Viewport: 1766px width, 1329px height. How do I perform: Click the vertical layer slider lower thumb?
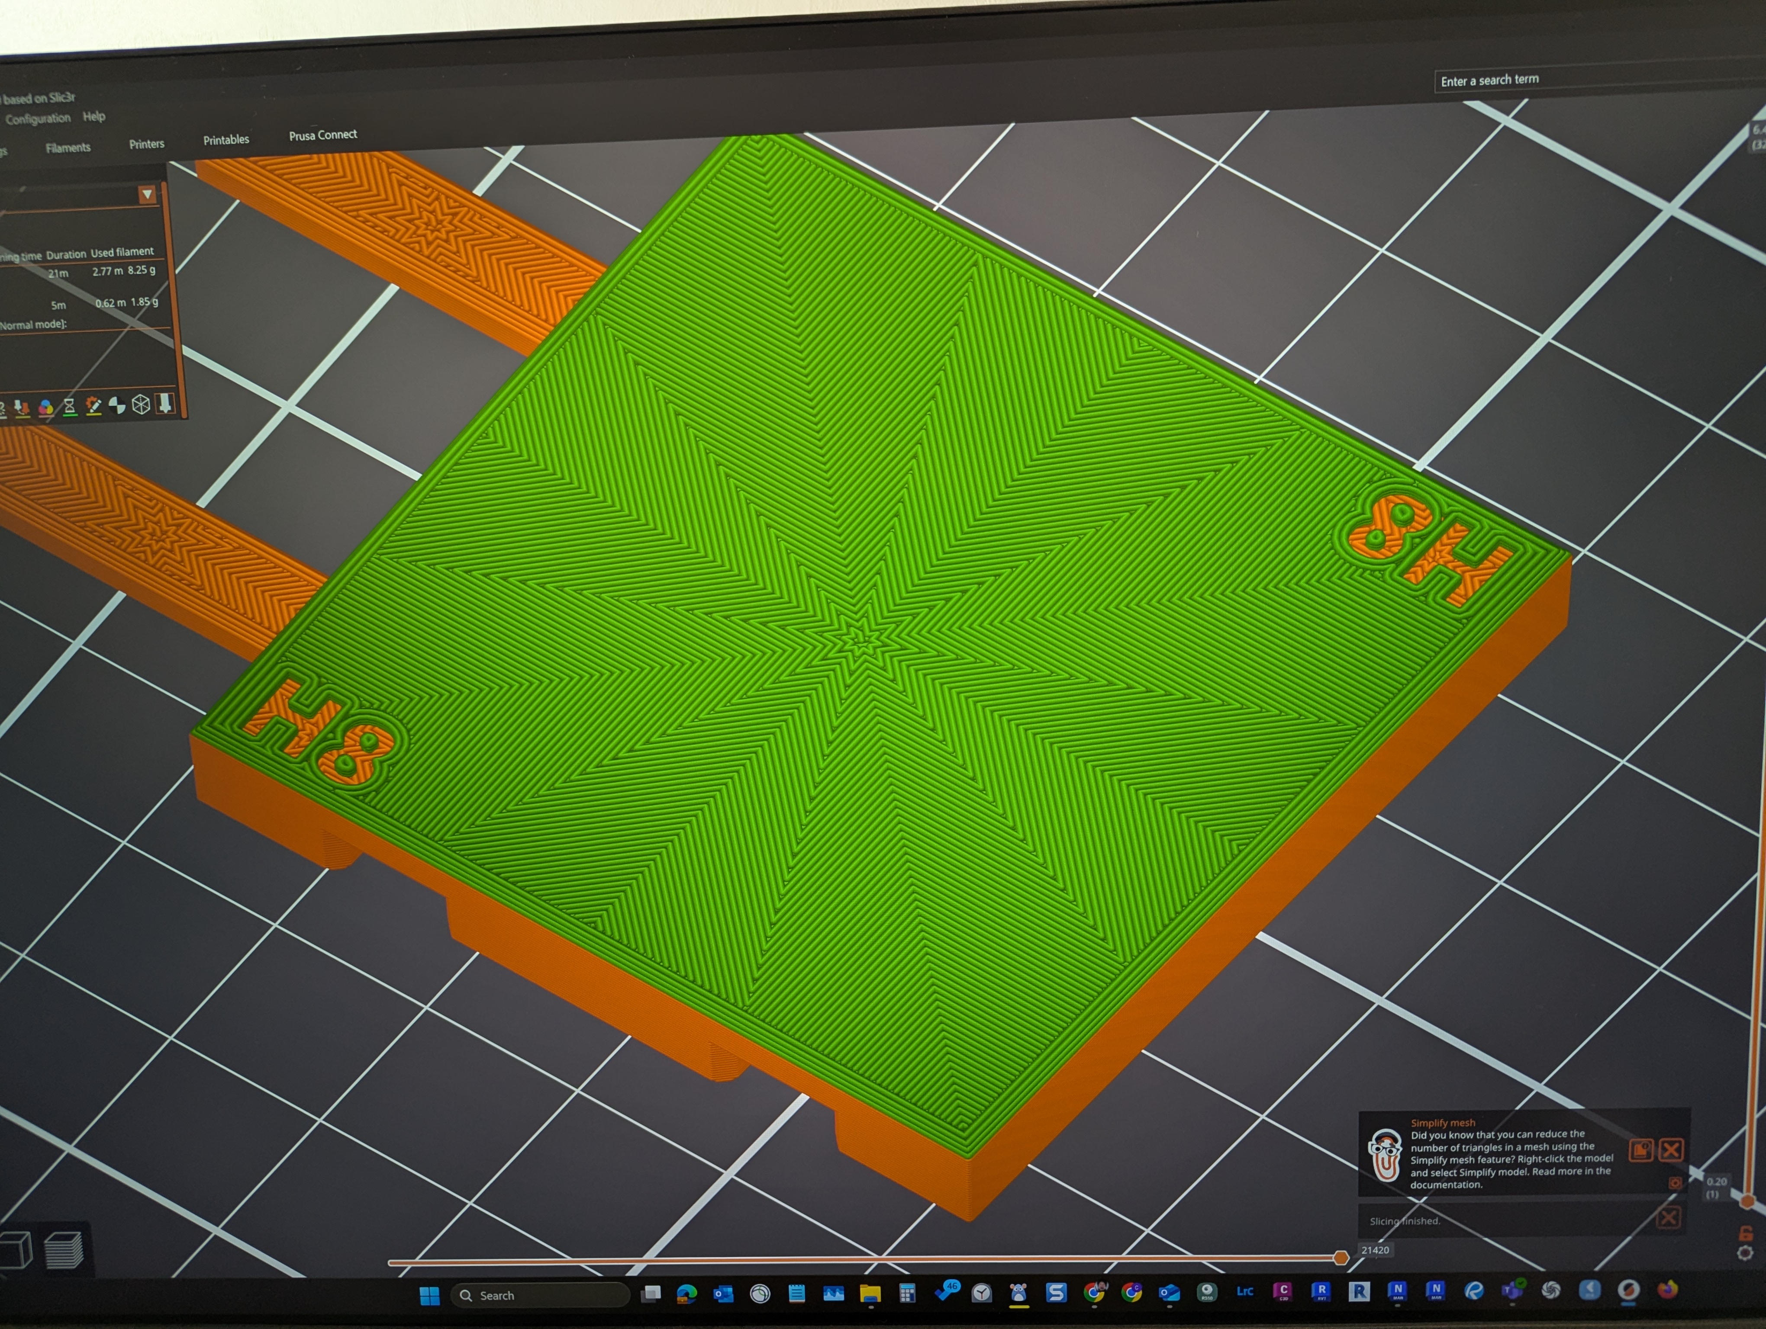coord(1748,1201)
